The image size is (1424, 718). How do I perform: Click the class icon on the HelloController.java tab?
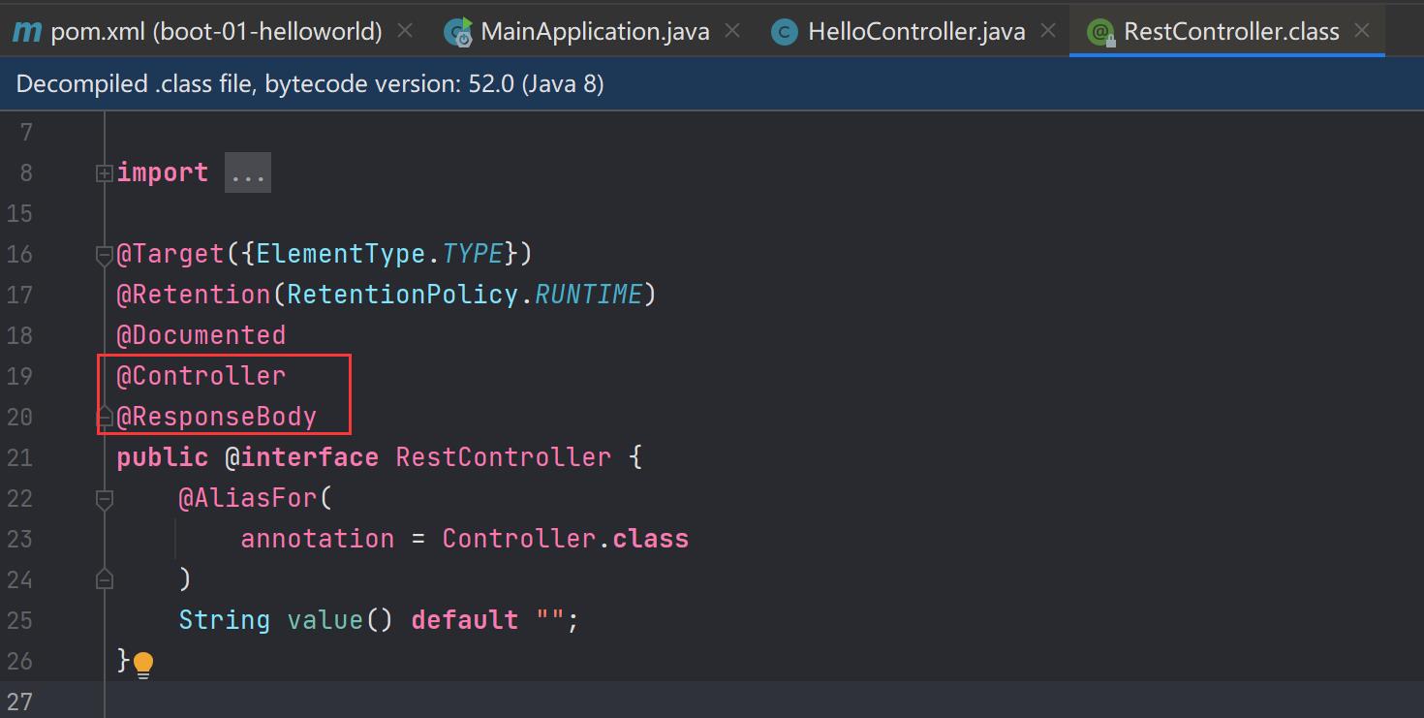[784, 32]
